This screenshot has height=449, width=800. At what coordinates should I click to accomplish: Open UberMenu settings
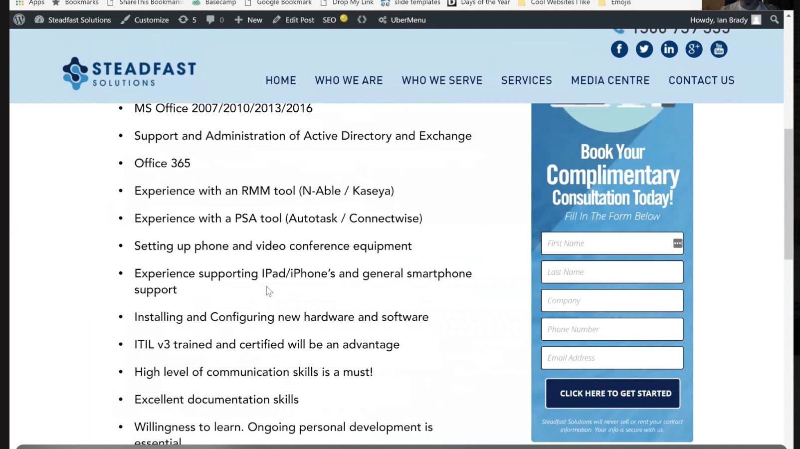pos(402,20)
